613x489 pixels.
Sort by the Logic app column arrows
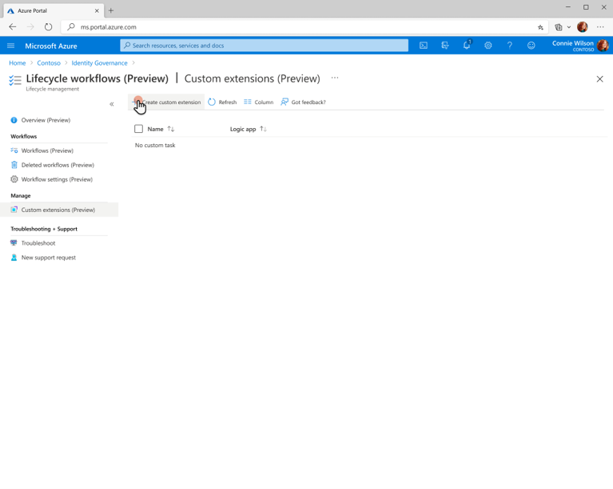pyautogui.click(x=263, y=129)
